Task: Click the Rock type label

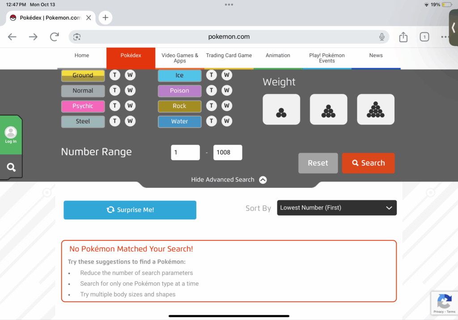Action: pos(180,106)
